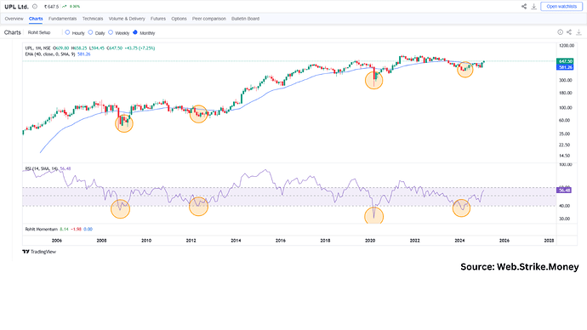587x330 pixels.
Task: Click the info icon beside UPL Ltd.
Action: pyautogui.click(x=35, y=6)
